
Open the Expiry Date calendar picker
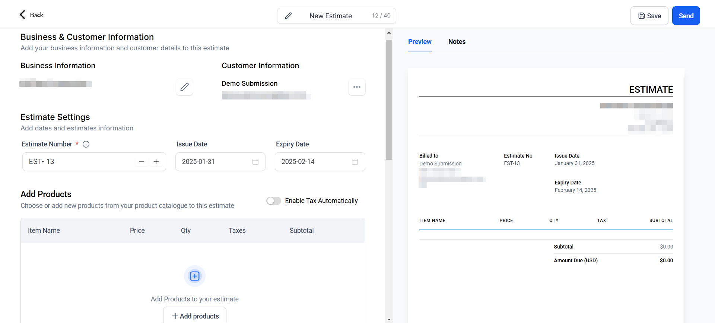click(355, 162)
